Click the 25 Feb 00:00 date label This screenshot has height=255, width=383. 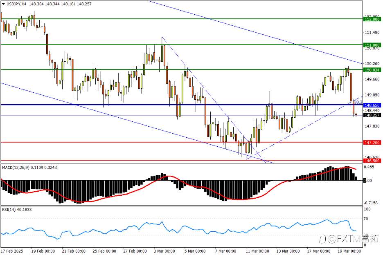point(104,251)
